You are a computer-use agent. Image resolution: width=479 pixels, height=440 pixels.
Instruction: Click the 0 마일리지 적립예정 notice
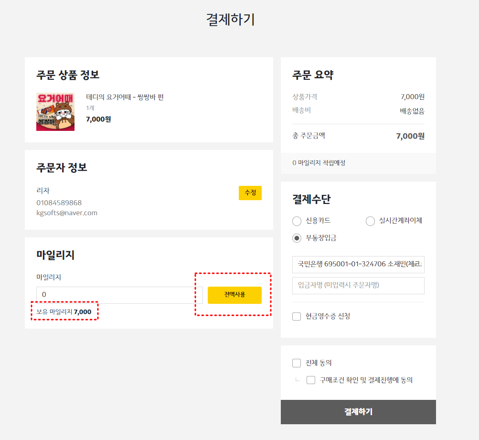(319, 163)
